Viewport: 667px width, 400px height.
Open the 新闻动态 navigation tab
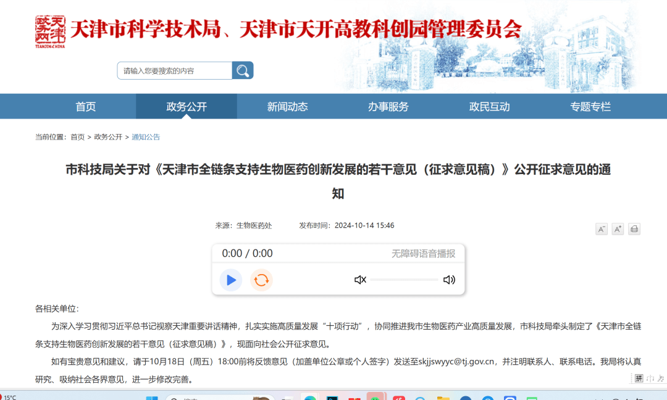(x=288, y=106)
